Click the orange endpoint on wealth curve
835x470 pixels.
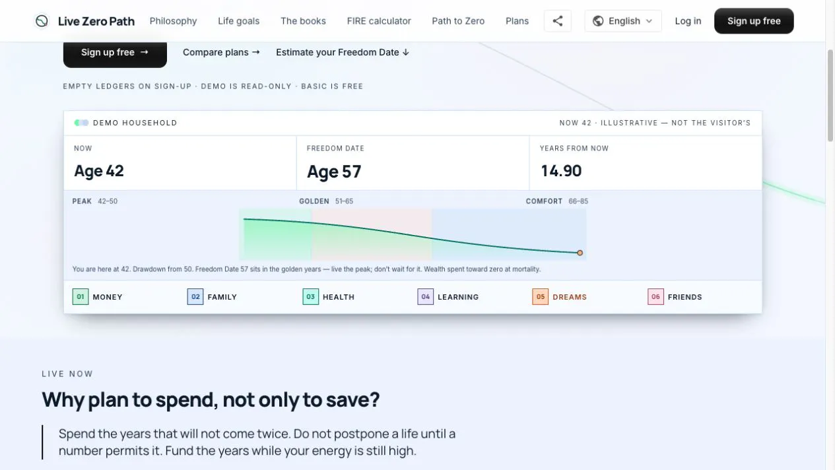point(580,253)
